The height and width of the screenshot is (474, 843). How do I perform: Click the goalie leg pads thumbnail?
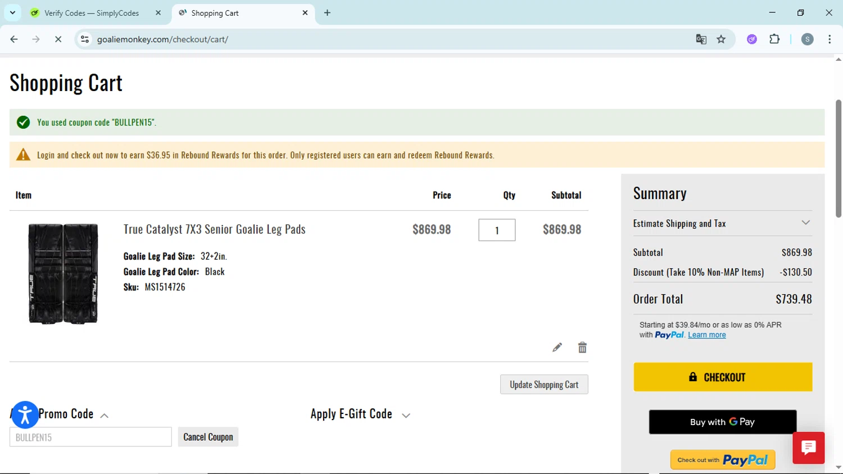click(63, 273)
